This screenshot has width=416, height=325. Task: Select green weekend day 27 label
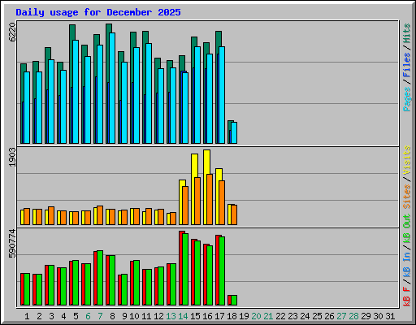pyautogui.click(x=341, y=316)
